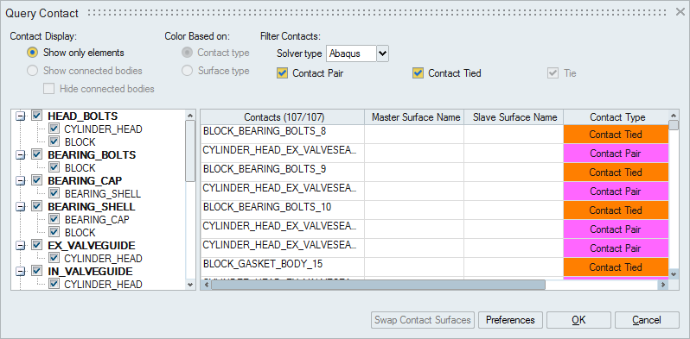Confirm with the OK button

point(578,320)
